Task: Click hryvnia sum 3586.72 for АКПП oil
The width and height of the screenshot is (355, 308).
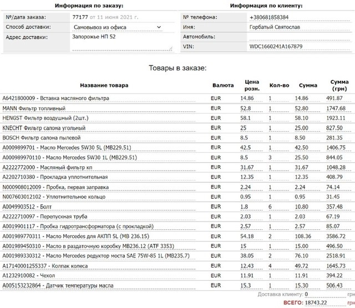Action: [x=338, y=237]
